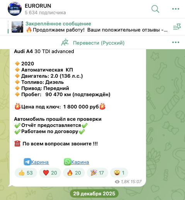The width and height of the screenshot is (185, 200).
Task: Translate the message to Russian
Action: (98, 43)
